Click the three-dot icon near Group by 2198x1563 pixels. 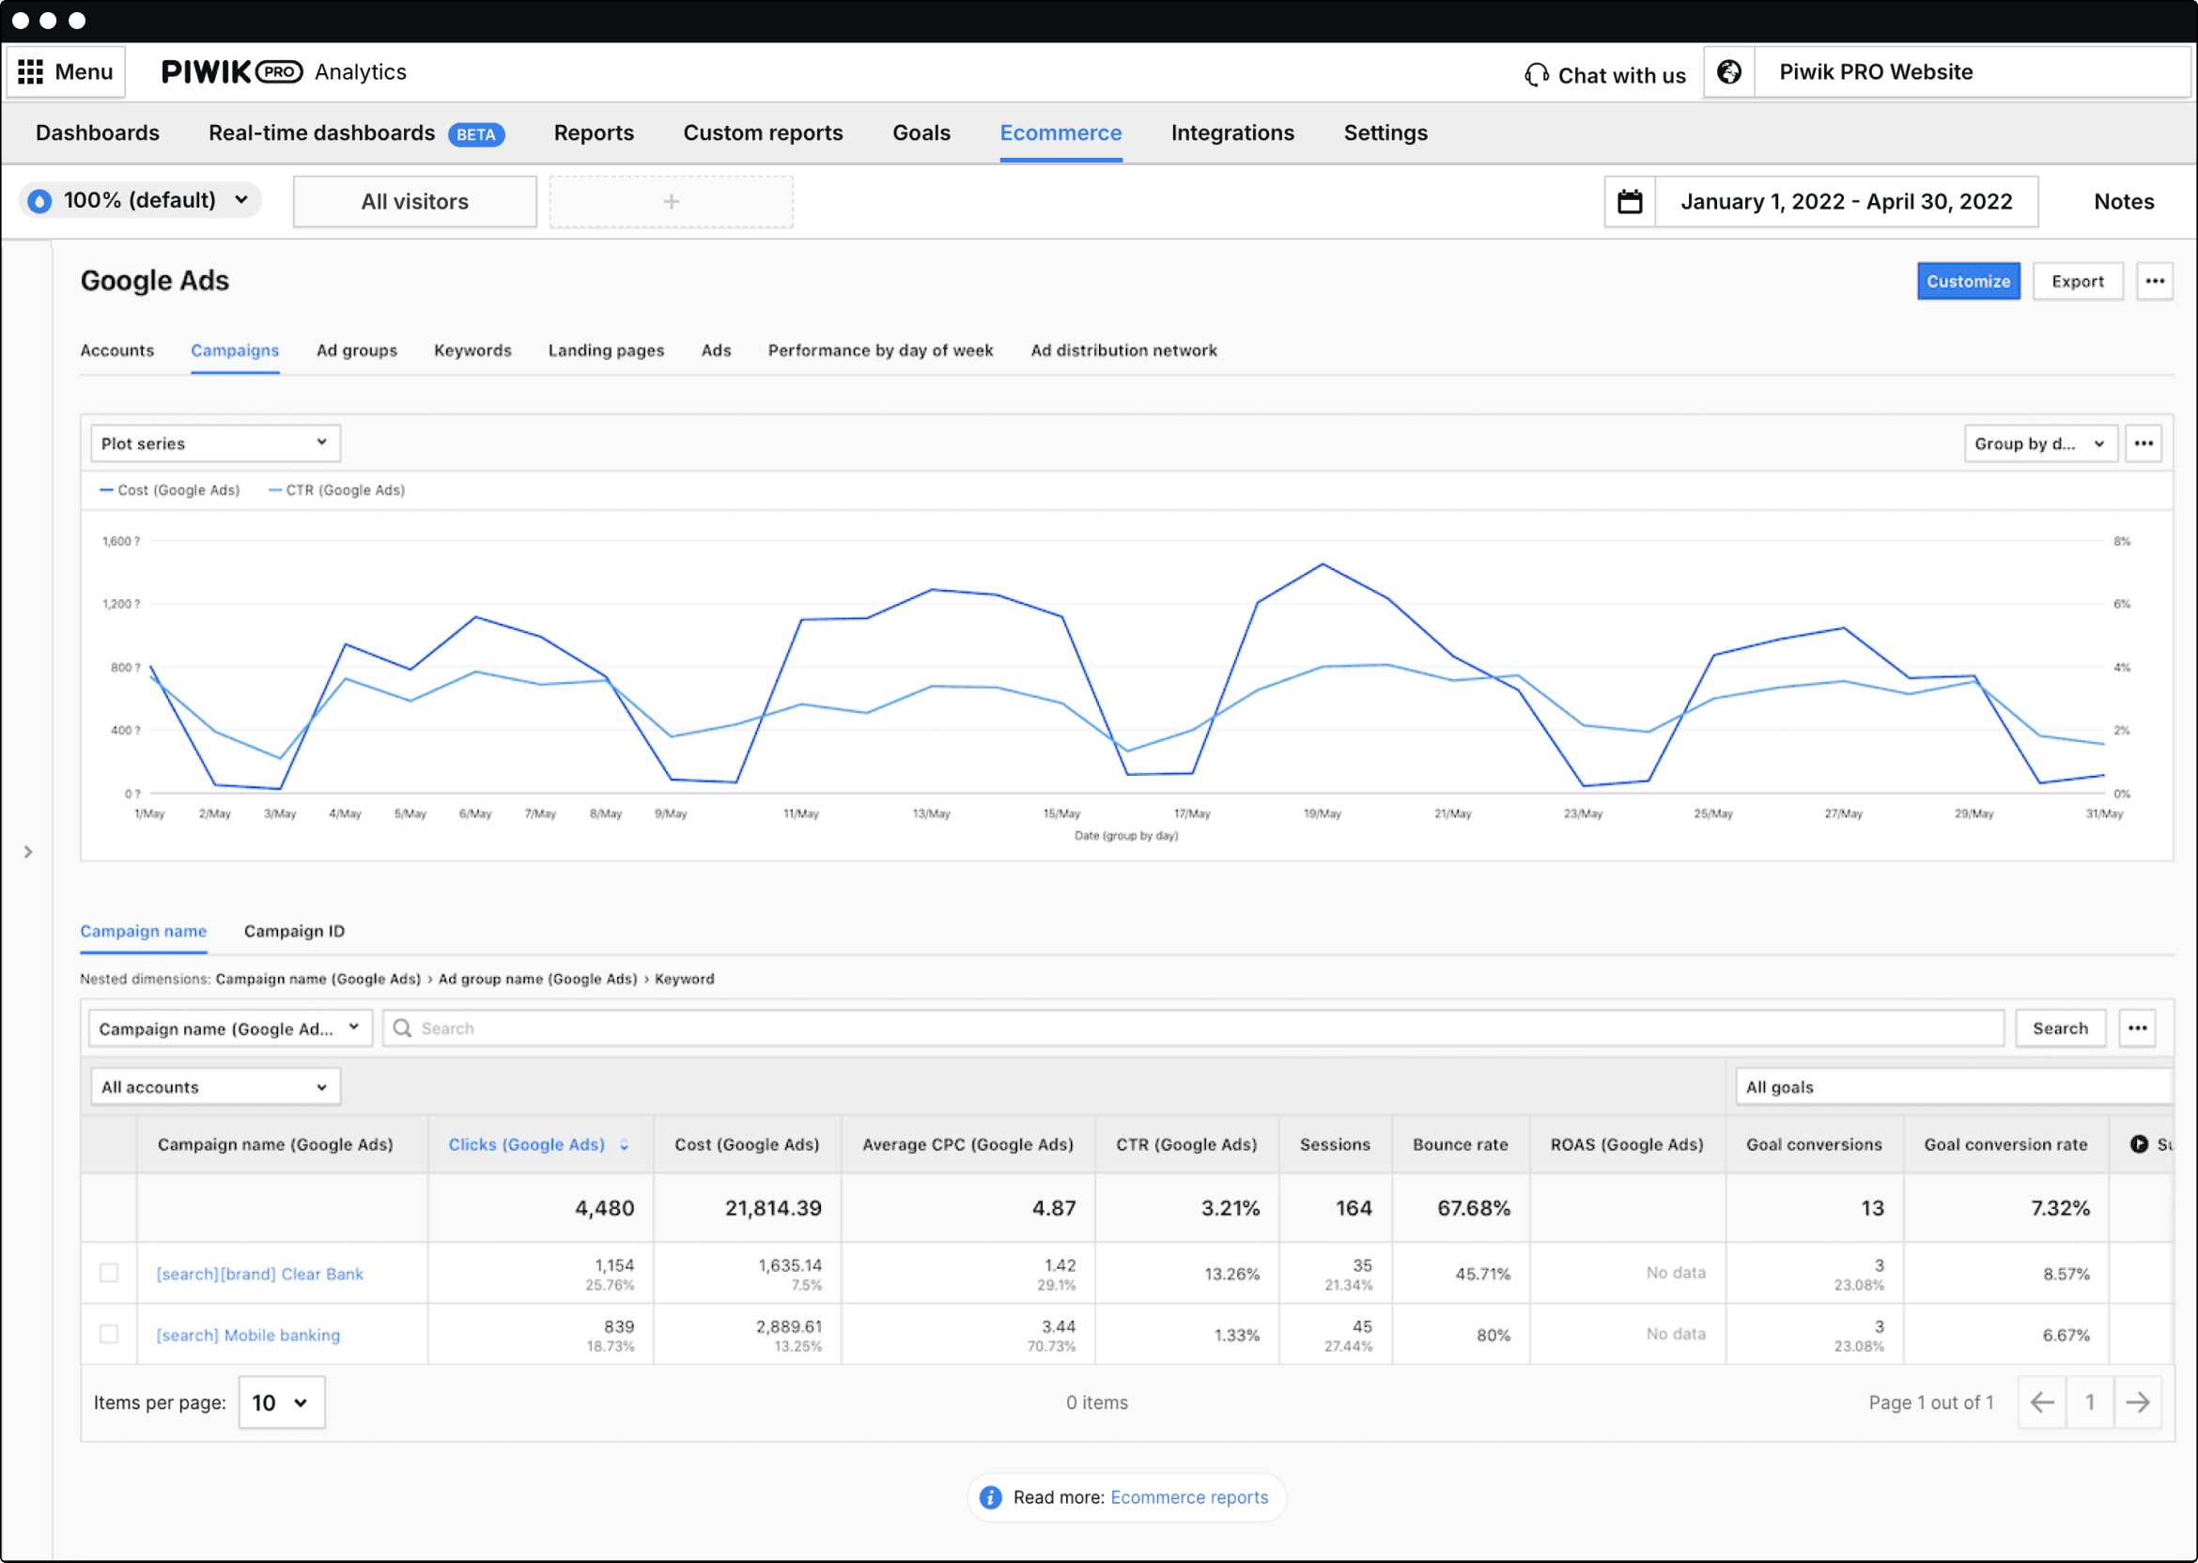pyautogui.click(x=2144, y=442)
